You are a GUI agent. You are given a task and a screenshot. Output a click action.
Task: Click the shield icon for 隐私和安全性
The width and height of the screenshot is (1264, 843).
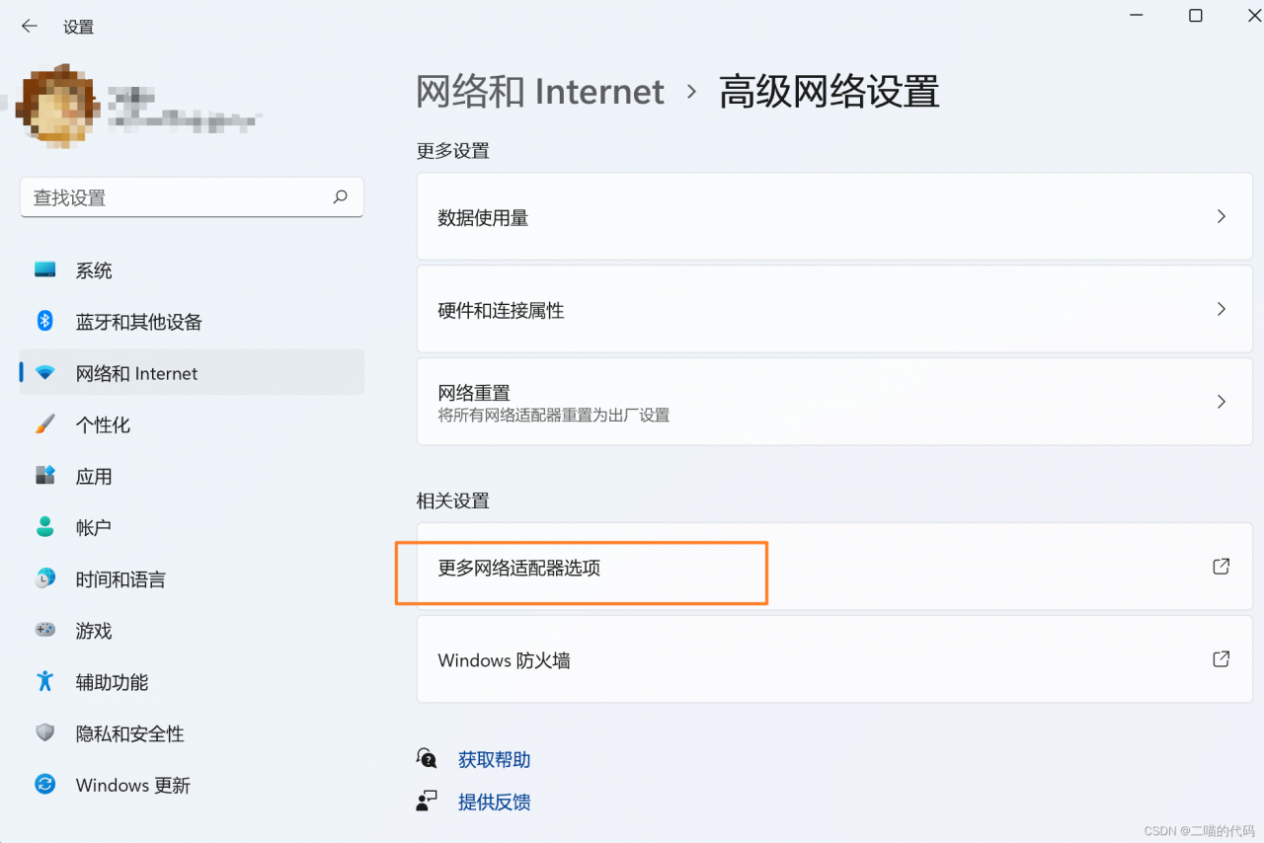pos(45,732)
